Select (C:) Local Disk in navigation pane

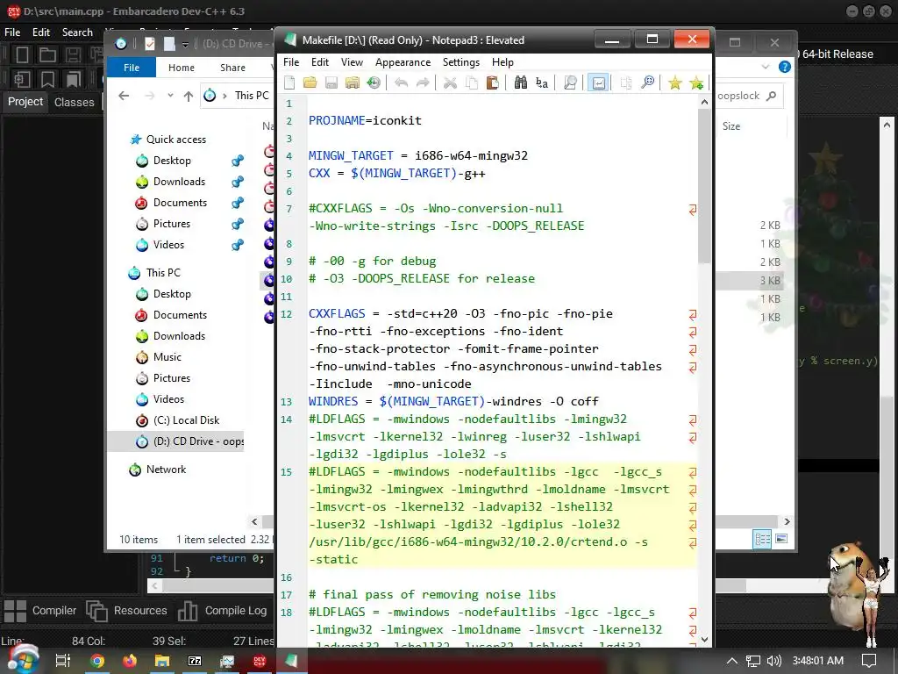186,420
